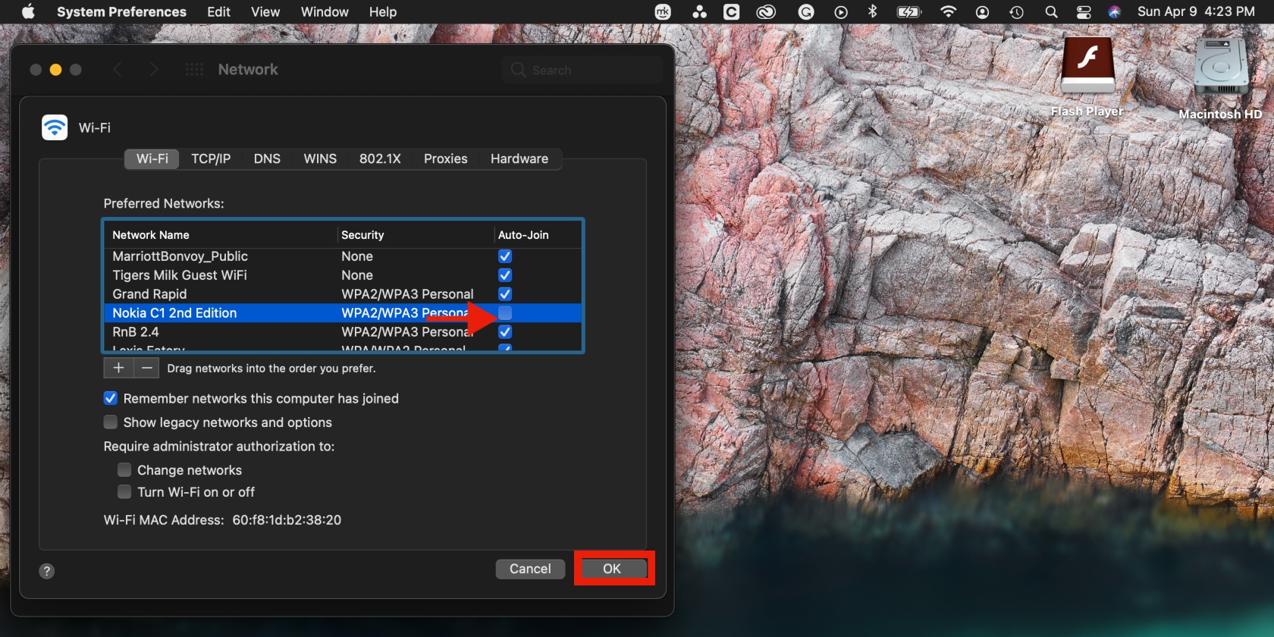Open help with the question mark button
The height and width of the screenshot is (637, 1274).
click(x=47, y=571)
